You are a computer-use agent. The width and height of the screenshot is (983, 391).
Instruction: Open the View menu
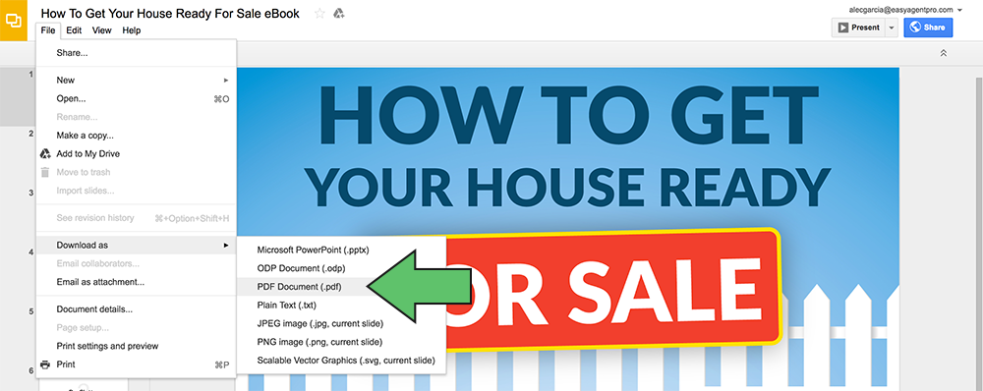click(101, 30)
